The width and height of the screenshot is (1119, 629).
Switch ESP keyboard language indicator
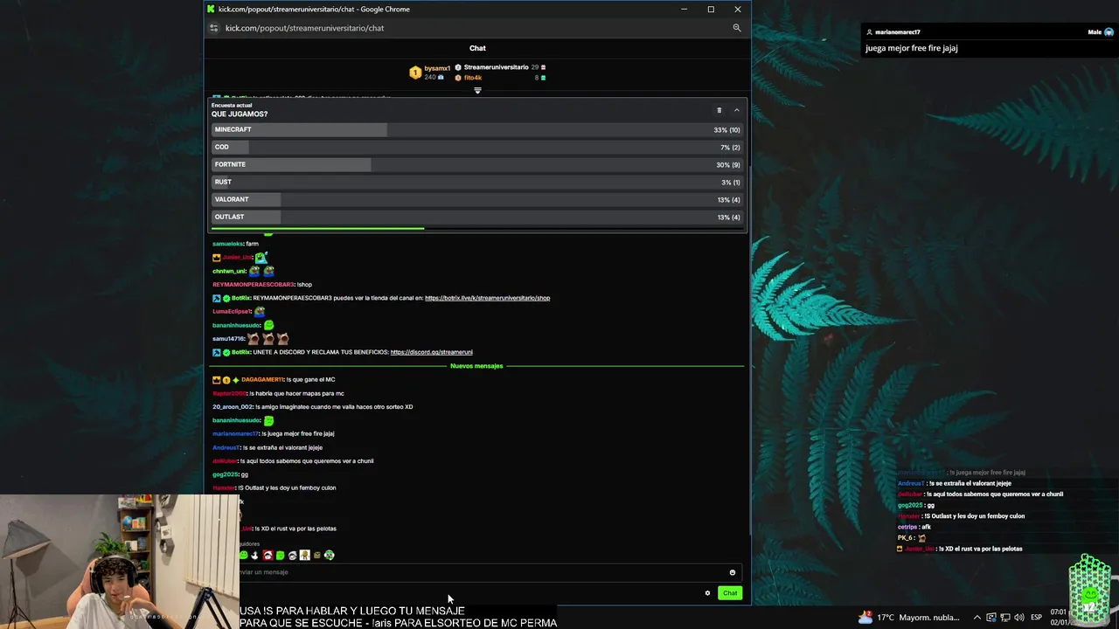coord(1036,618)
